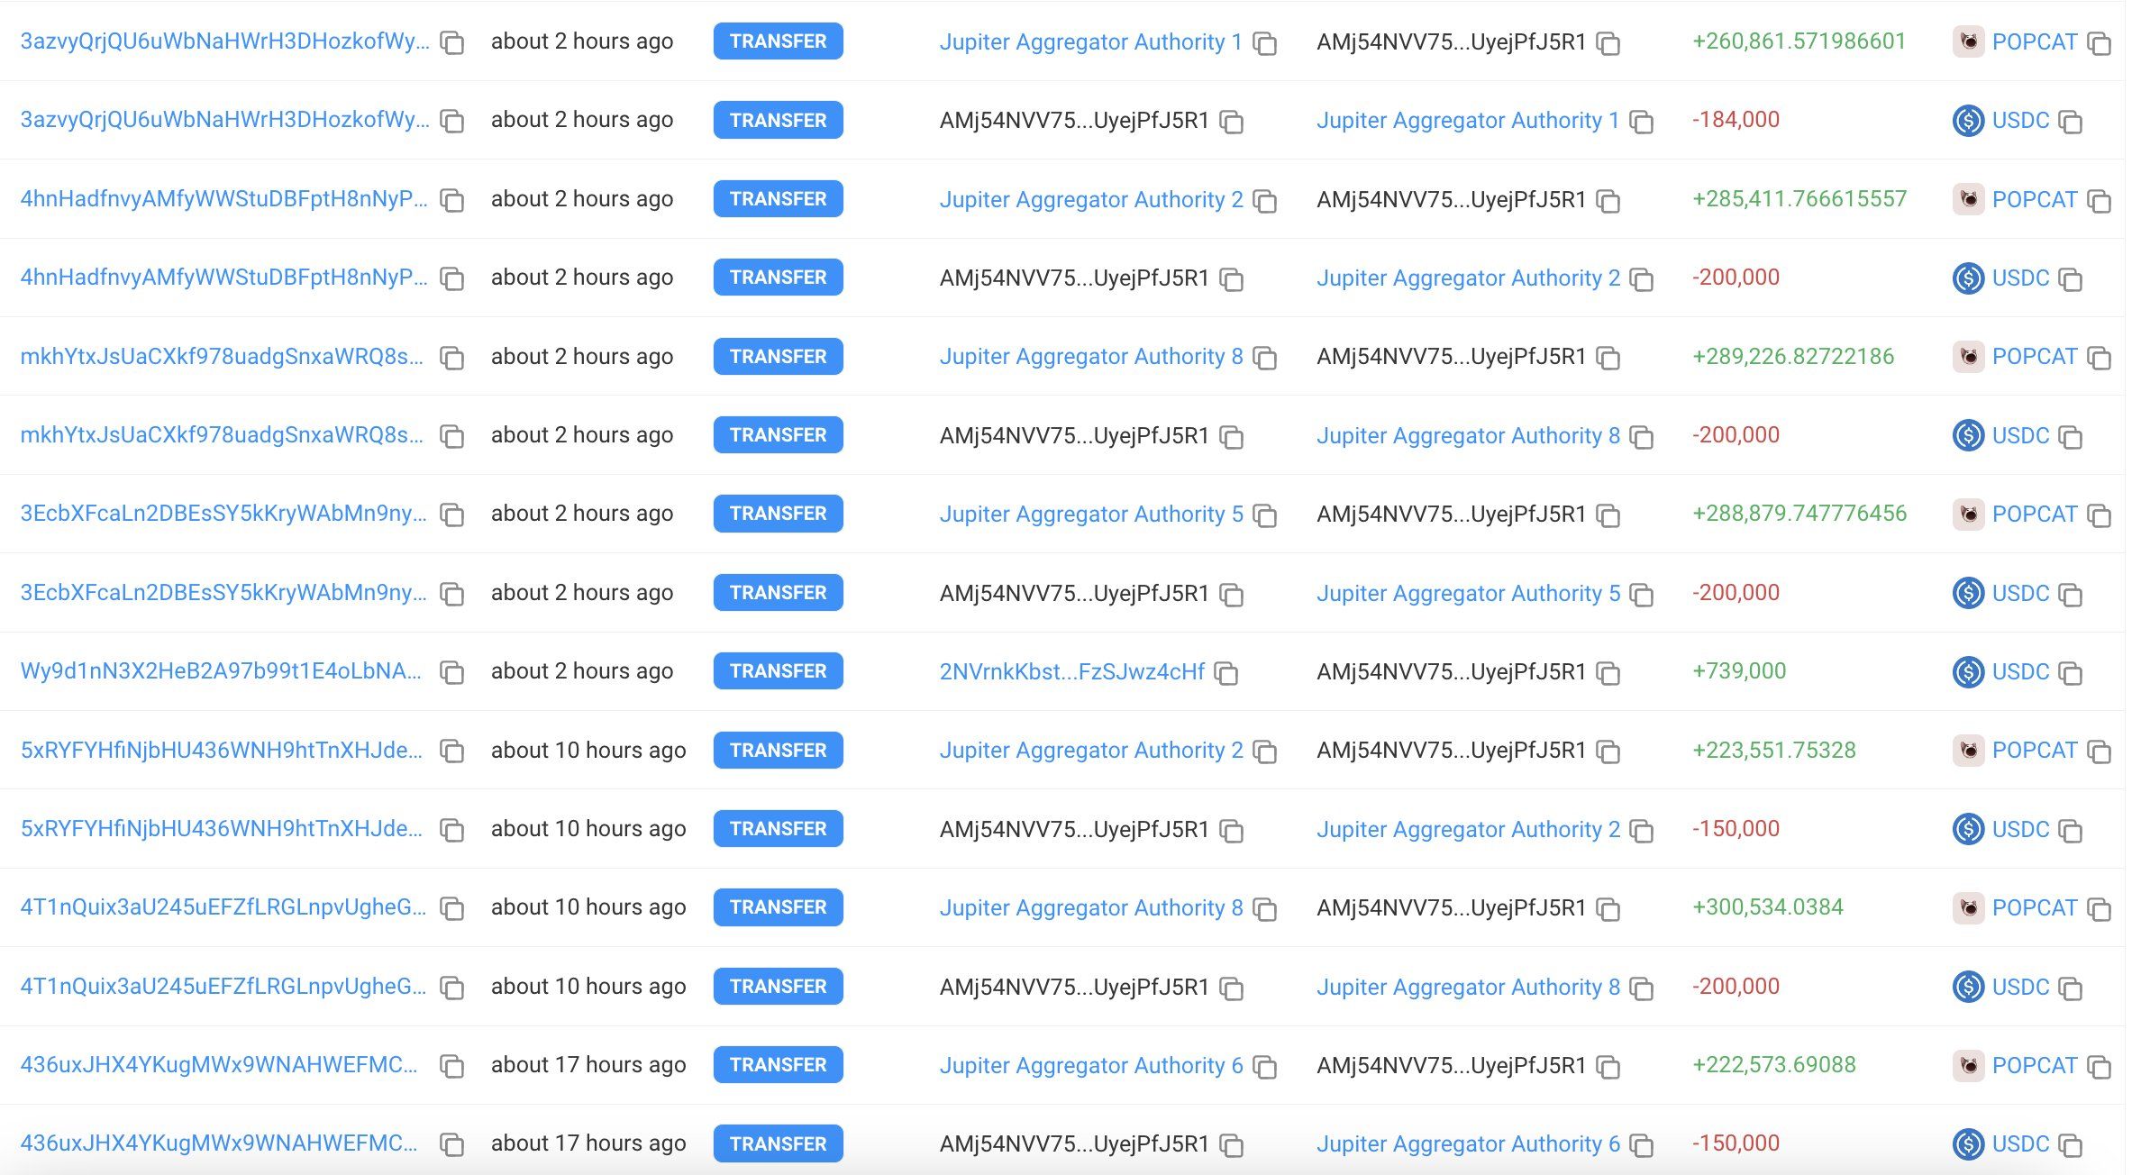Copy the 2NVrnkKbst...FzSJwz4cHf sender address
2141x1175 pixels.
click(1226, 672)
